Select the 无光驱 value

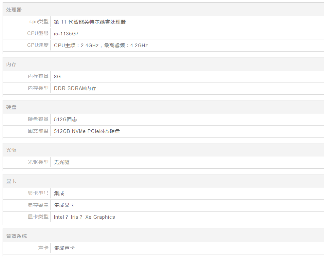pos(62,162)
